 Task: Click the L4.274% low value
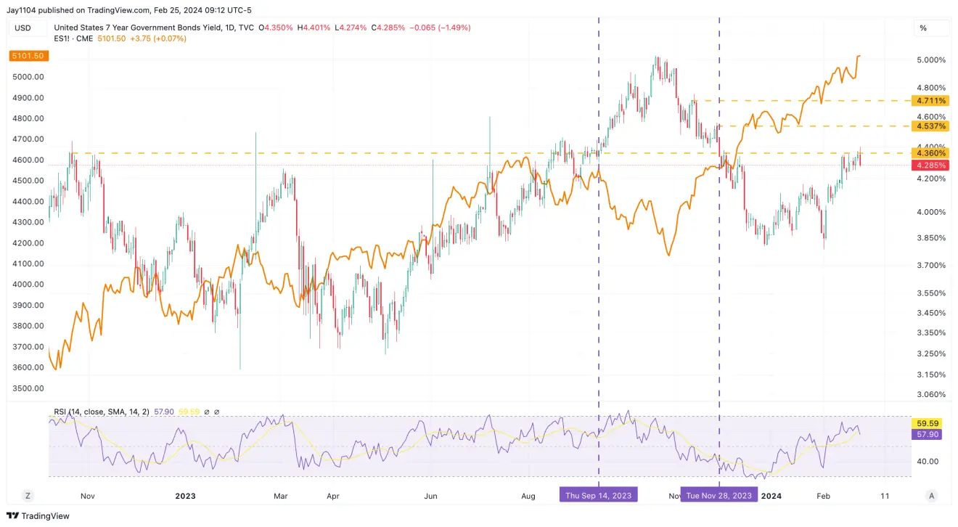pyautogui.click(x=351, y=28)
